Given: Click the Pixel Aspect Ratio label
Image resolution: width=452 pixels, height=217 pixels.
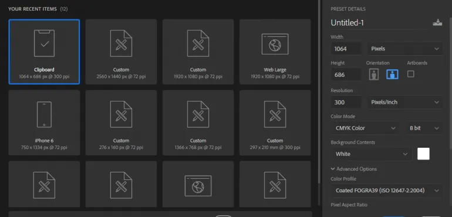Looking at the screenshot, I should 349,205.
